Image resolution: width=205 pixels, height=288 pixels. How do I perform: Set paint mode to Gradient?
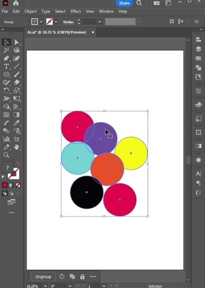[x=11, y=185]
